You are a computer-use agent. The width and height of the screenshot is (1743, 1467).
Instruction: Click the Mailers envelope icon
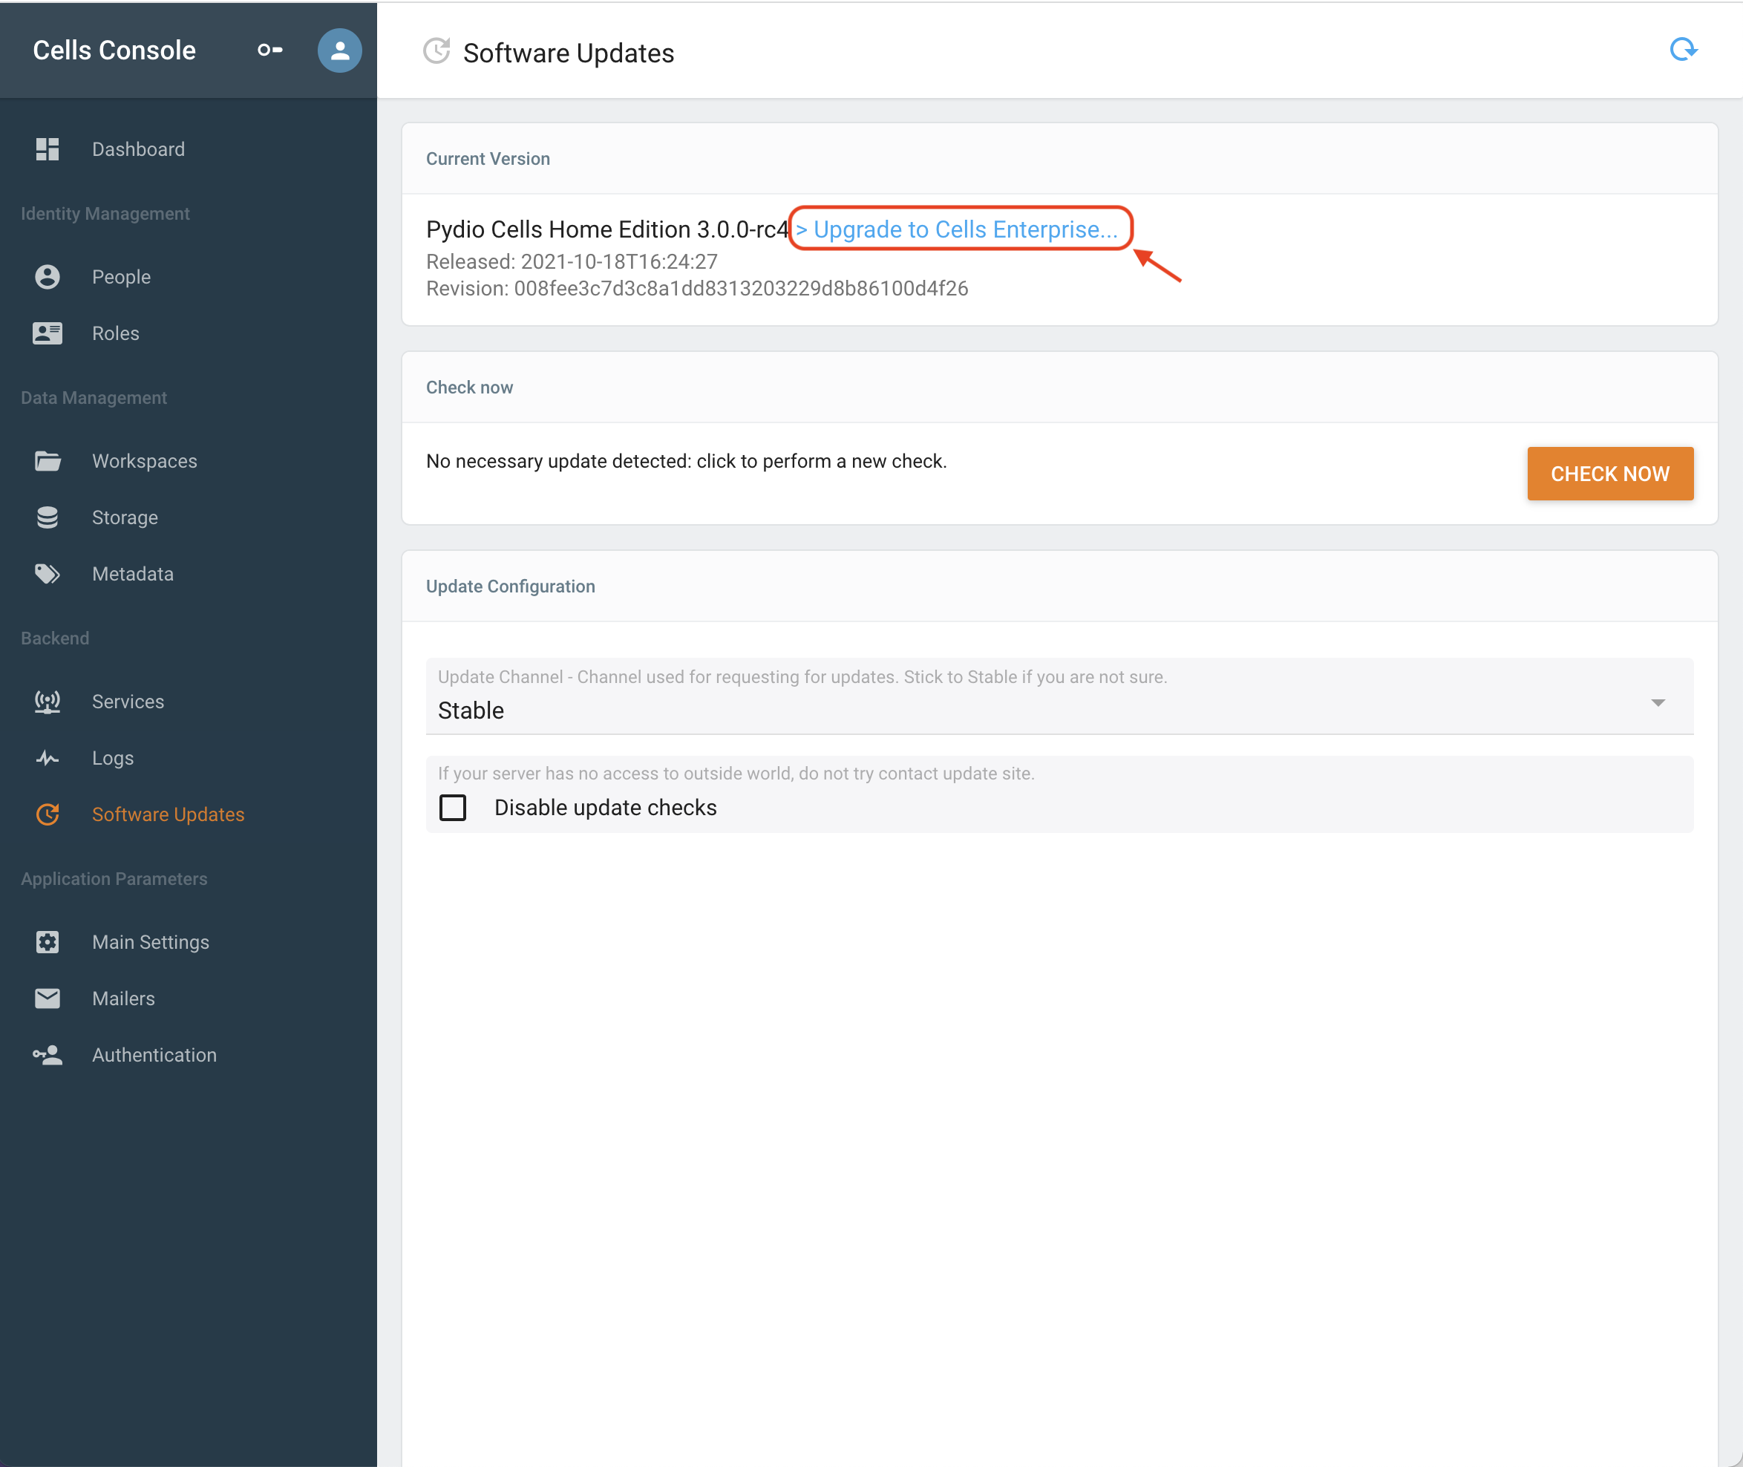(48, 999)
